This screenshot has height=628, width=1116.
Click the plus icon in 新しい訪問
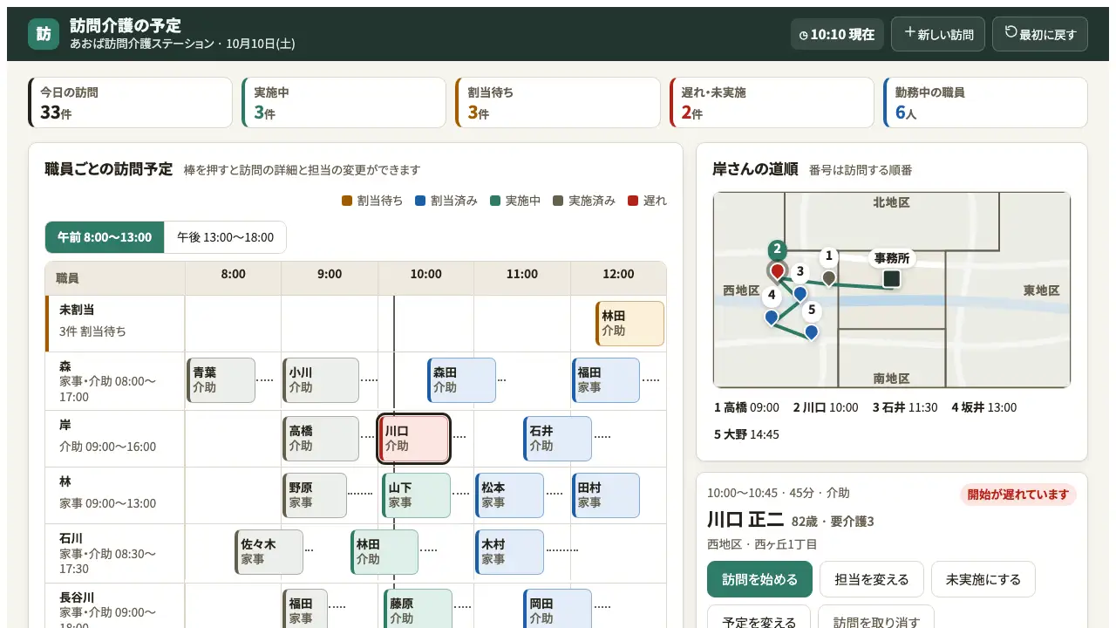(x=909, y=33)
